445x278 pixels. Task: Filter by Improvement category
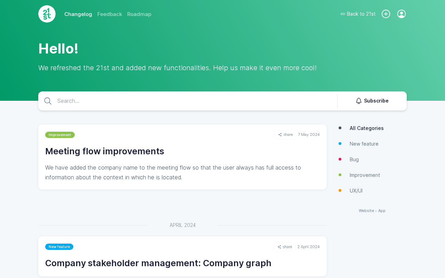click(365, 175)
